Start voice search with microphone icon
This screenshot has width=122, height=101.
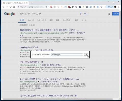point(81,14)
